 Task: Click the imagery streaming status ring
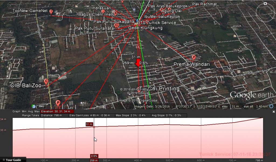[x=271, y=106]
